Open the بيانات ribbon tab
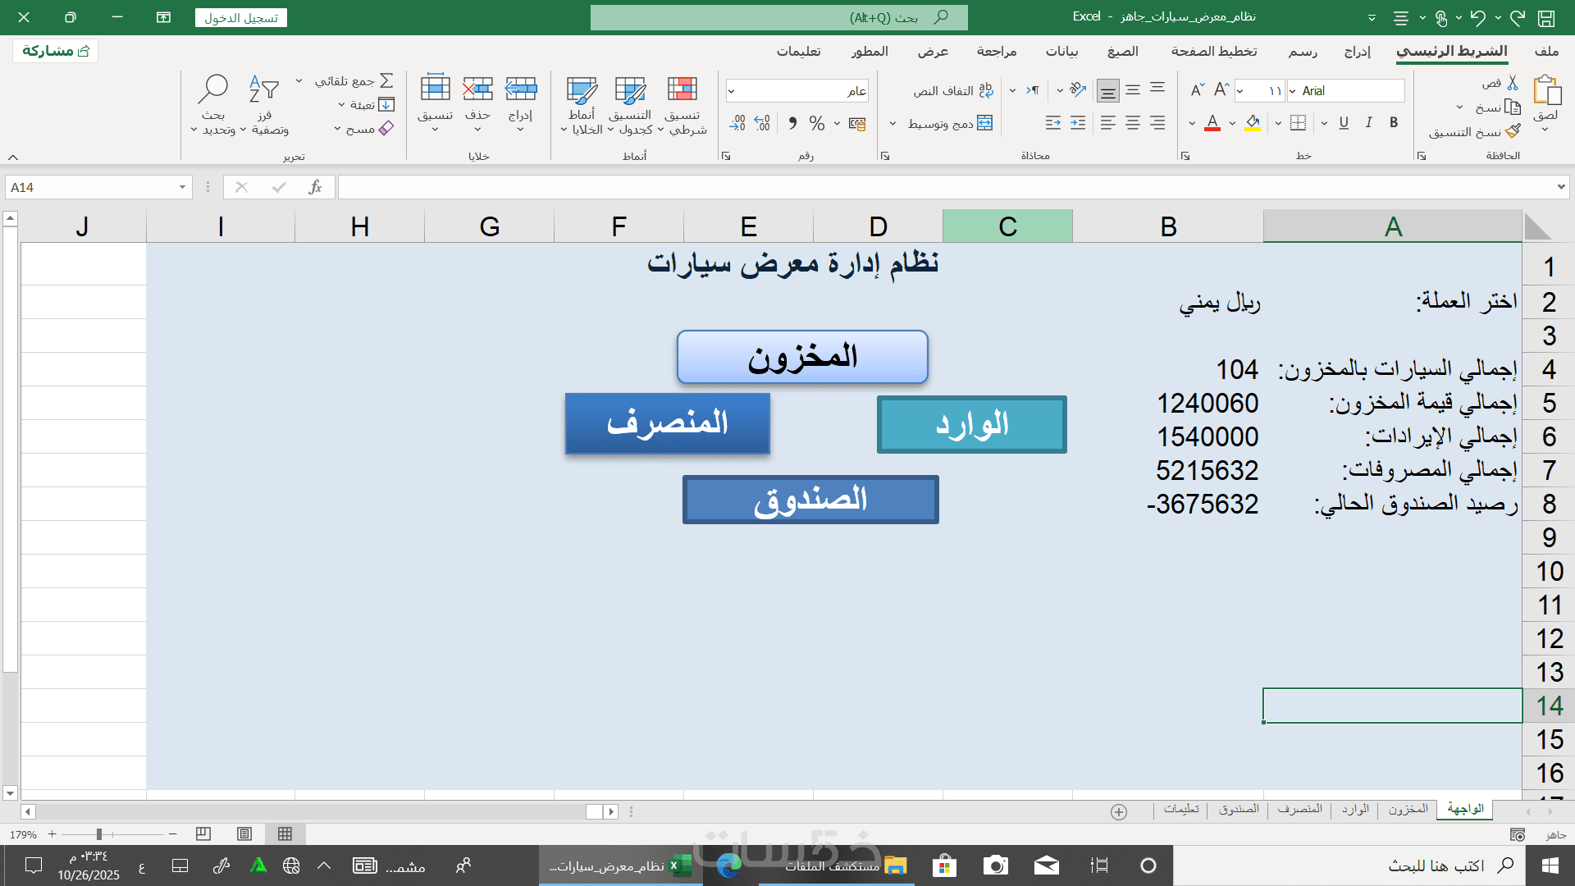The image size is (1575, 886). tap(1061, 51)
